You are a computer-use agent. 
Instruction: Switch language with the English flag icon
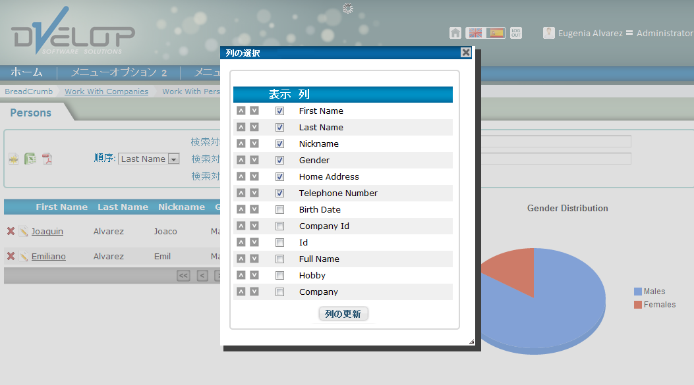(x=475, y=33)
